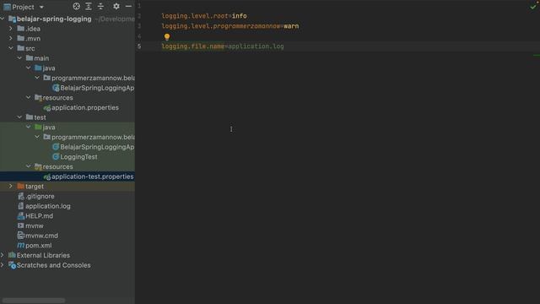Expand the .idea folder
The height and width of the screenshot is (304, 540).
pos(11,29)
